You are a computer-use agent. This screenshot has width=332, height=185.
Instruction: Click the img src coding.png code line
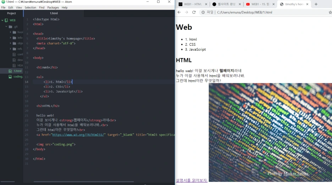tap(56, 144)
